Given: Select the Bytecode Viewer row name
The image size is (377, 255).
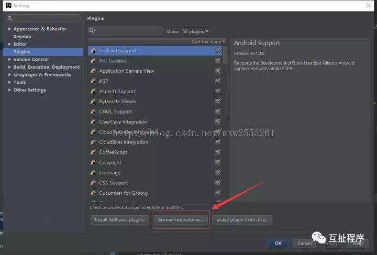Looking at the screenshot, I should 118,102.
